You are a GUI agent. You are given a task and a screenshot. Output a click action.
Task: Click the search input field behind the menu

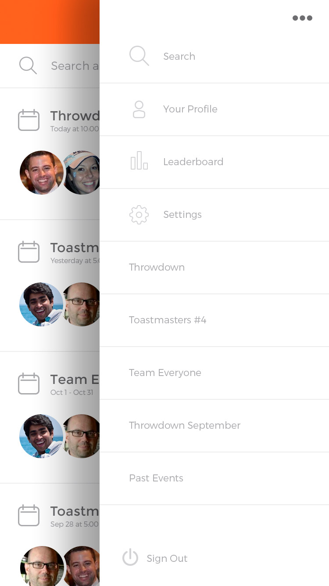[75, 66]
